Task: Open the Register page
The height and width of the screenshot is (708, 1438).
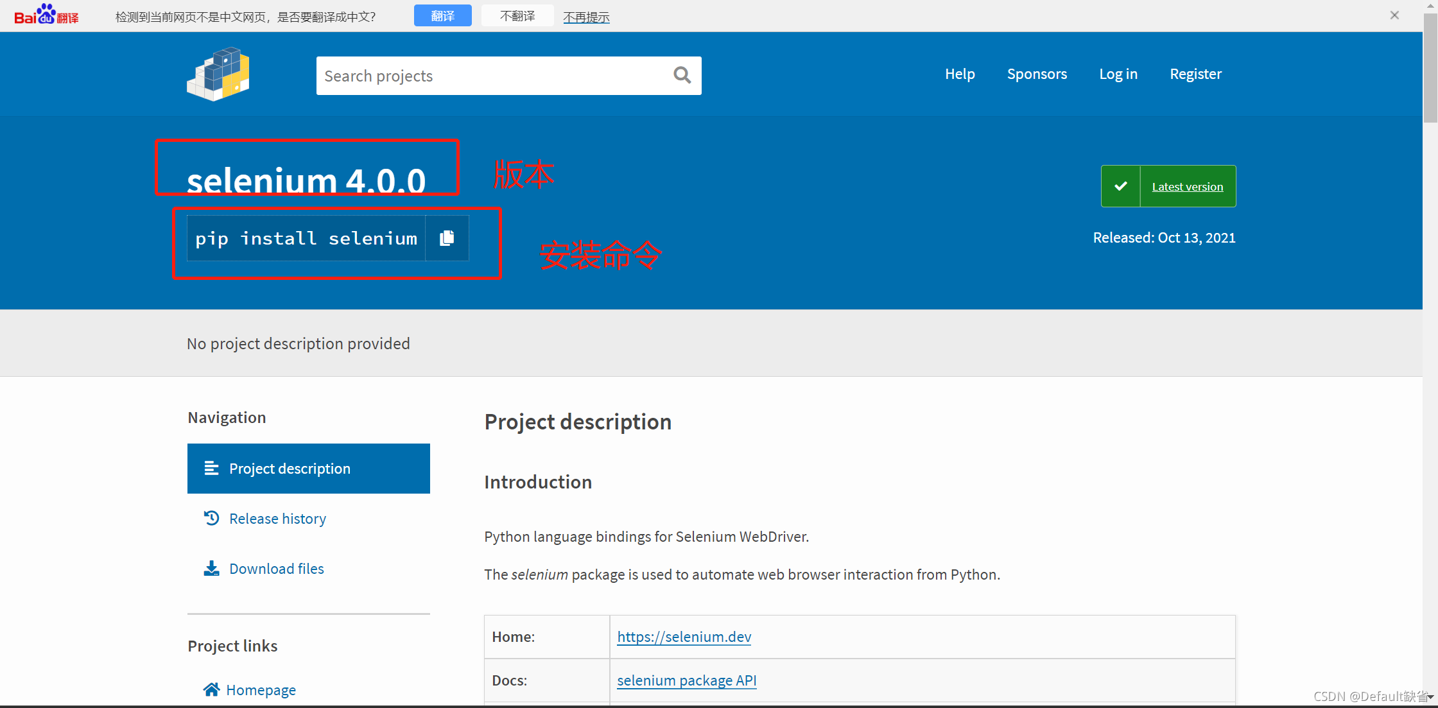Action: [x=1195, y=74]
